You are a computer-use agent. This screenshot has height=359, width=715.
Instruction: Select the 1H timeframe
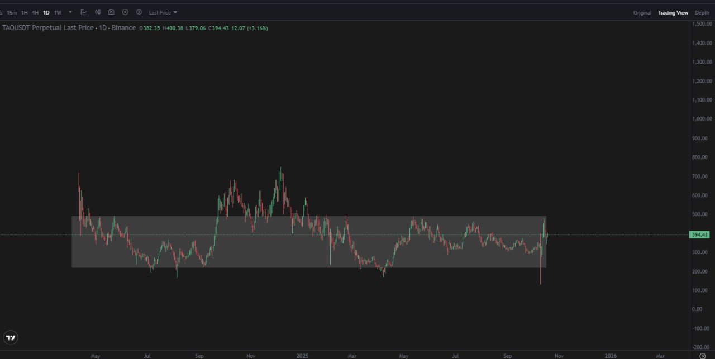click(x=25, y=12)
